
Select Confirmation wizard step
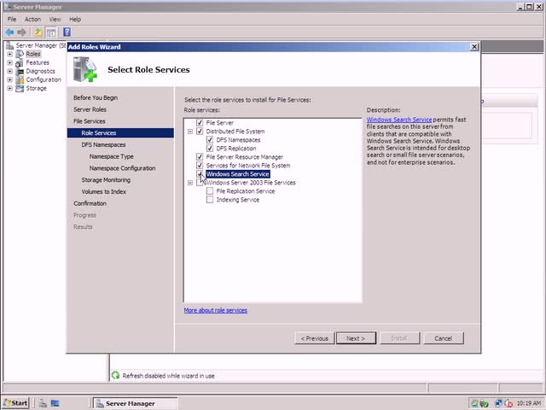tap(90, 203)
